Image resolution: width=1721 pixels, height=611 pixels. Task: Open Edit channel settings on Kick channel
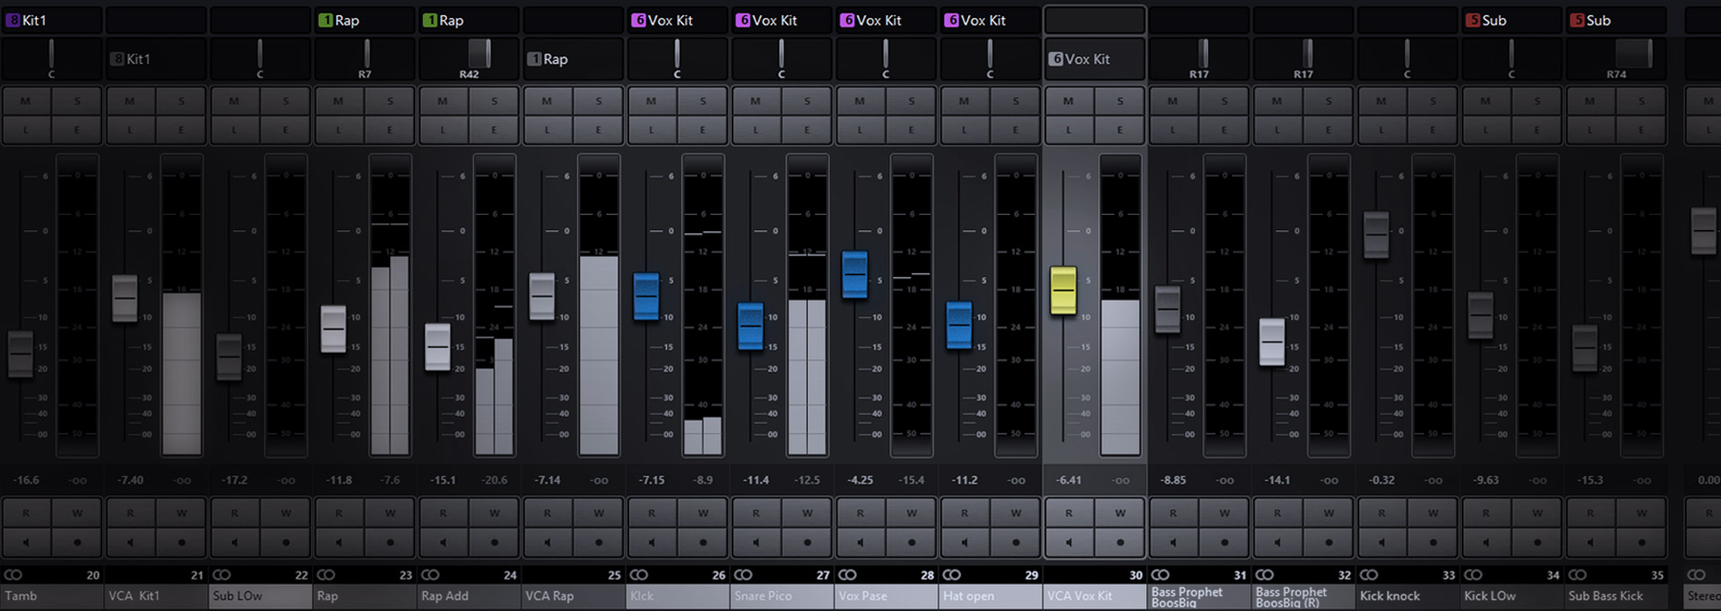pos(702,130)
